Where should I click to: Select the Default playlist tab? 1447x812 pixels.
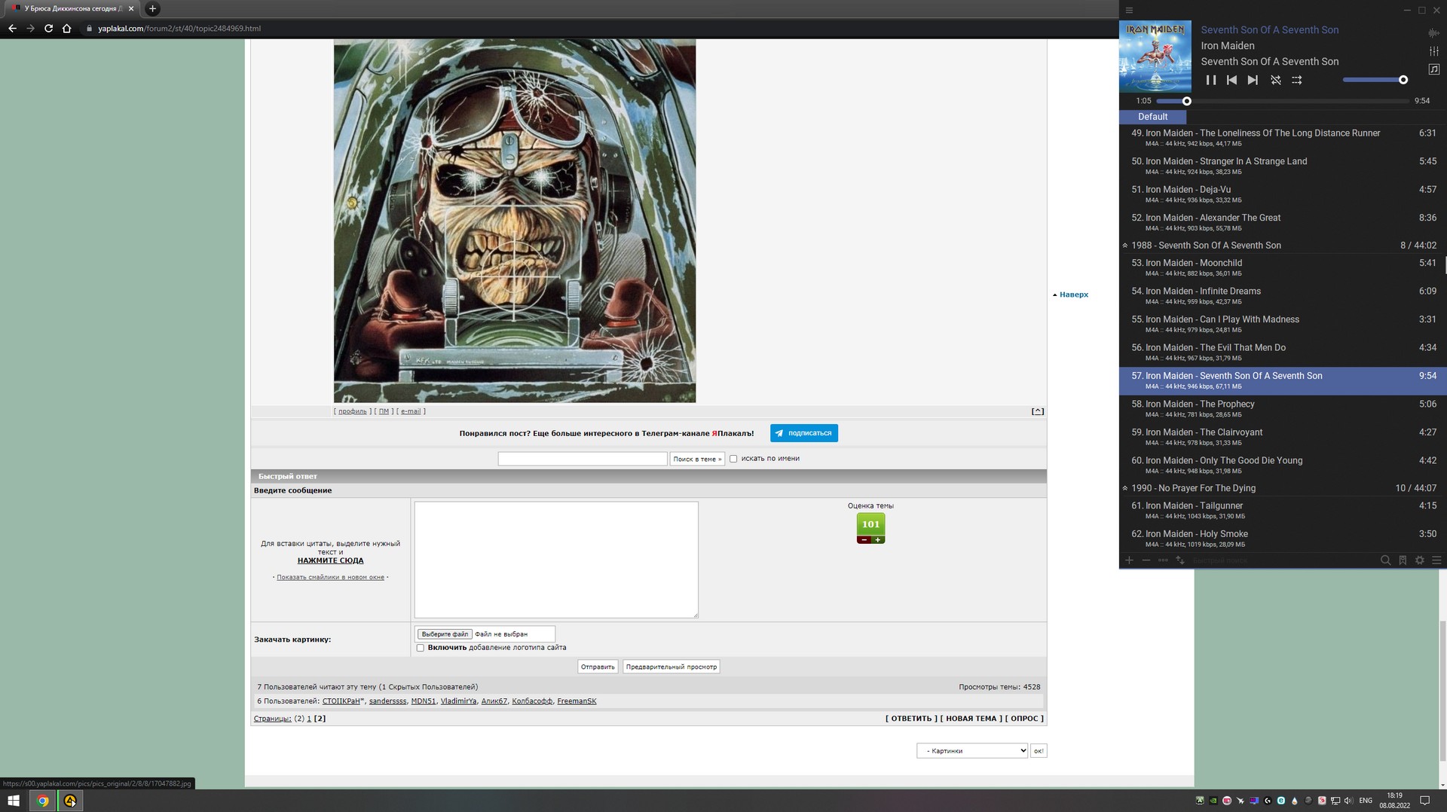1152,117
